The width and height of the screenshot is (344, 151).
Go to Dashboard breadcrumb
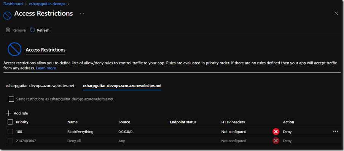13,4
